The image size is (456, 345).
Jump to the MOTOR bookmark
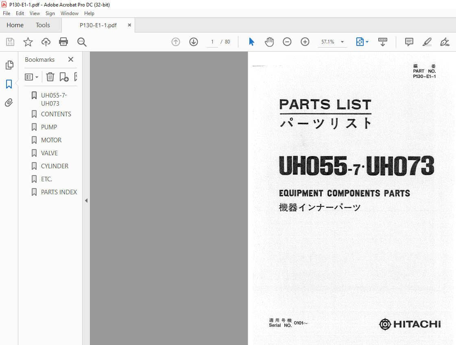(x=51, y=140)
